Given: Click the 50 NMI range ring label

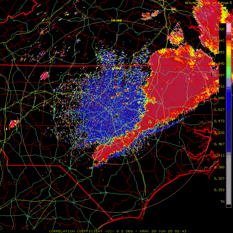Looking at the screenshot, I should click(x=116, y=69).
